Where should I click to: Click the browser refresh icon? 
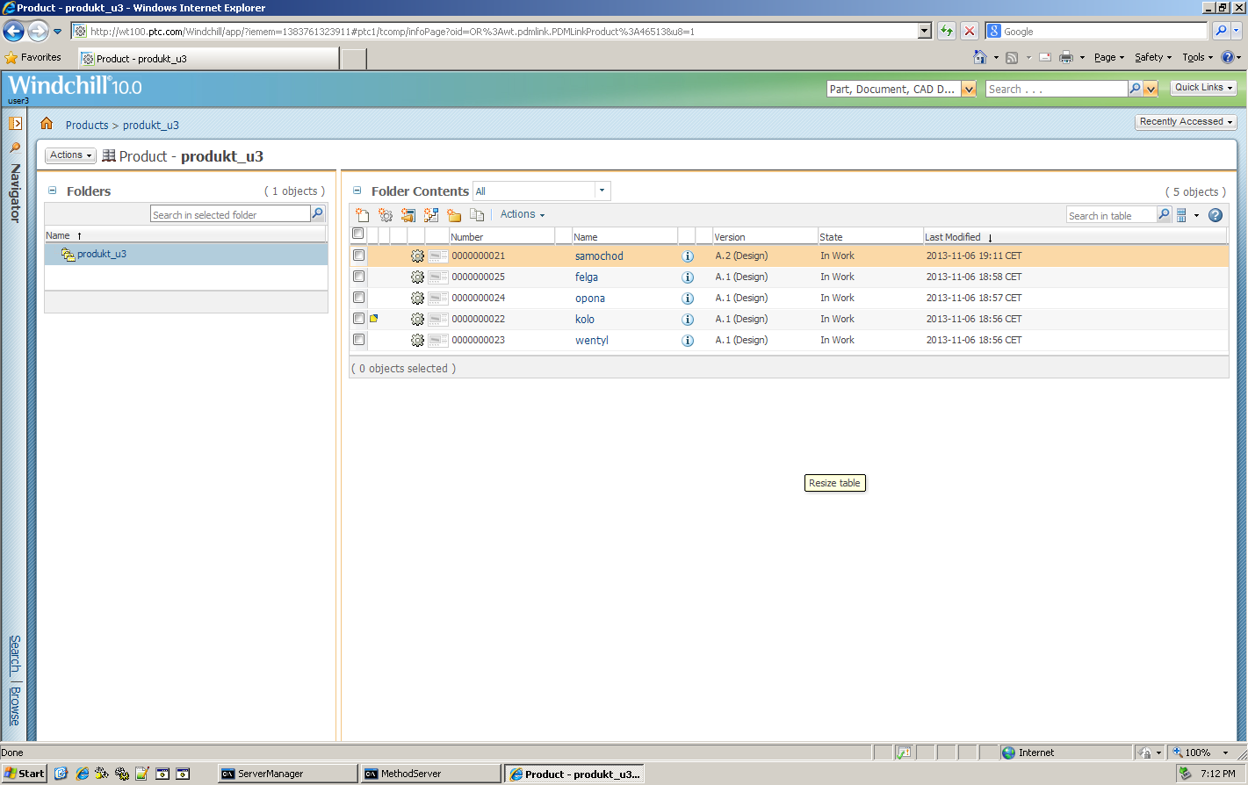coord(947,31)
